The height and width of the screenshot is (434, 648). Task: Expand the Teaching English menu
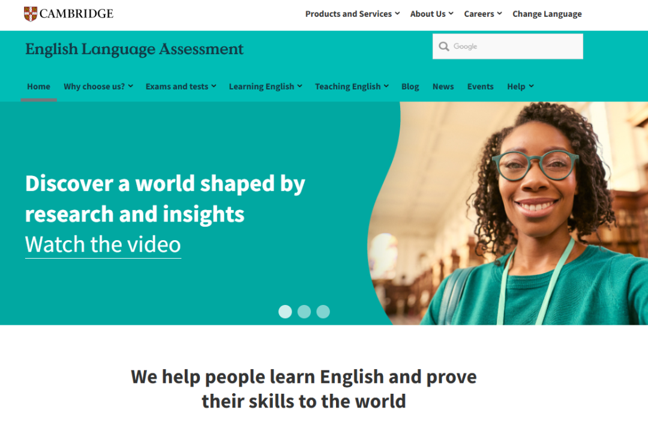tap(352, 86)
